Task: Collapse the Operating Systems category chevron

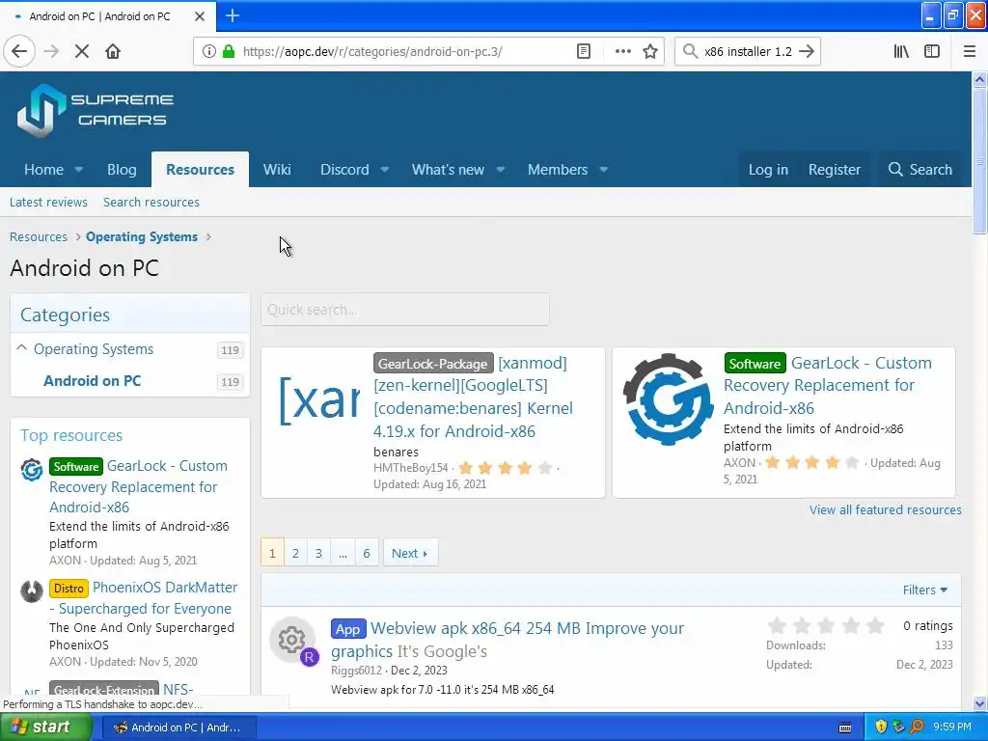Action: click(x=21, y=347)
